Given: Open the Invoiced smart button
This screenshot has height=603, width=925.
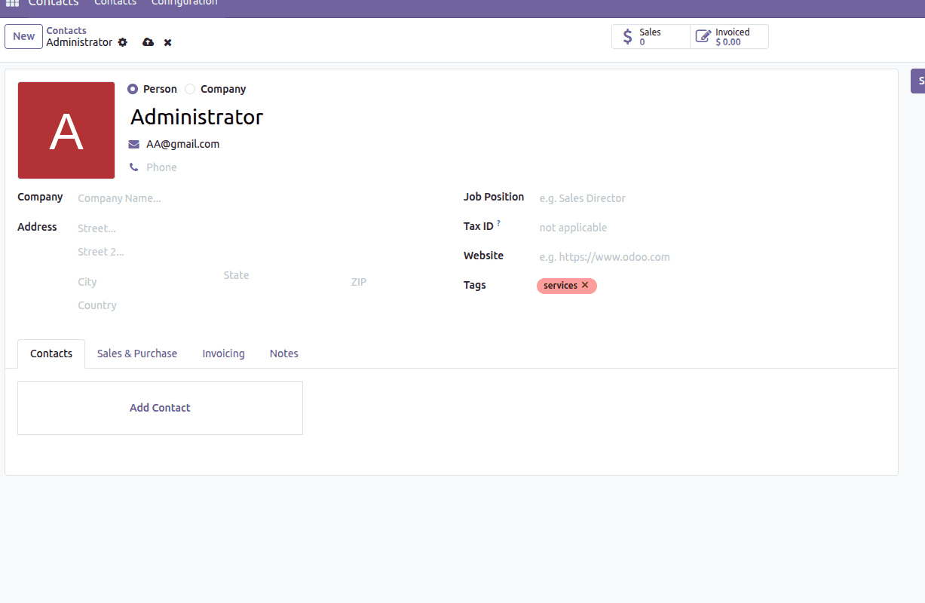Looking at the screenshot, I should tap(727, 36).
